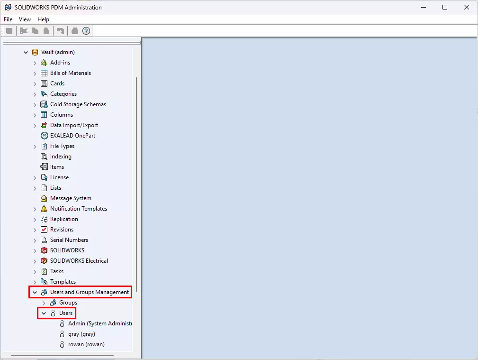Select the Vault (admin) label
This screenshot has height=360, width=478.
coord(58,52)
